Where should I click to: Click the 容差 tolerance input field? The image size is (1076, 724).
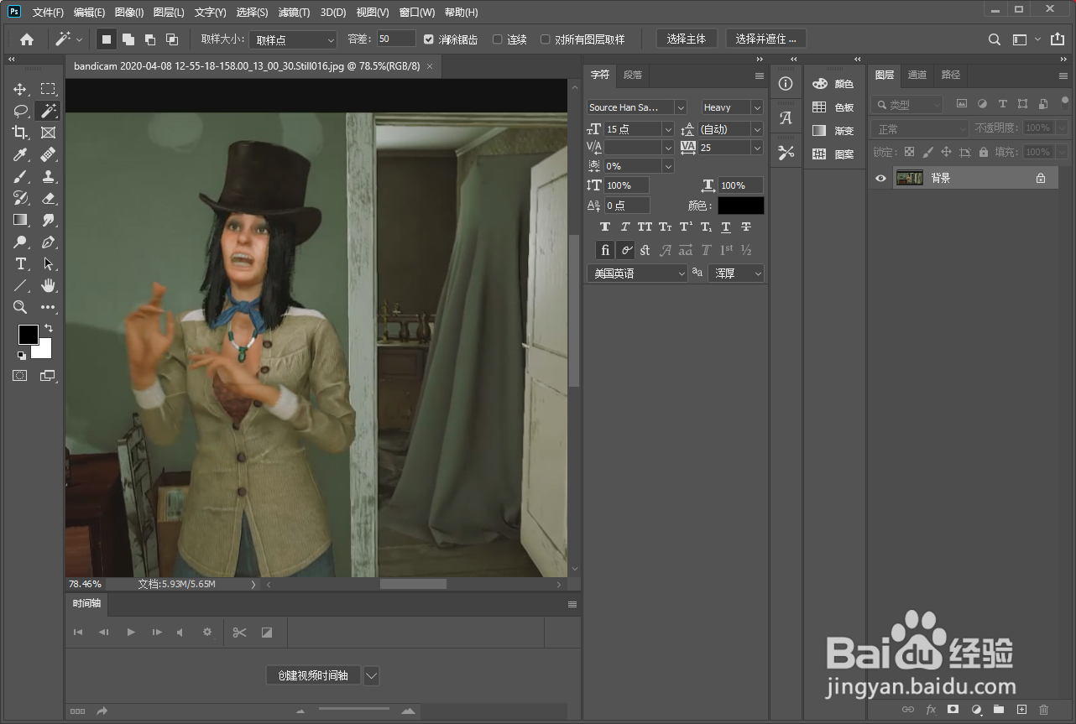(395, 39)
